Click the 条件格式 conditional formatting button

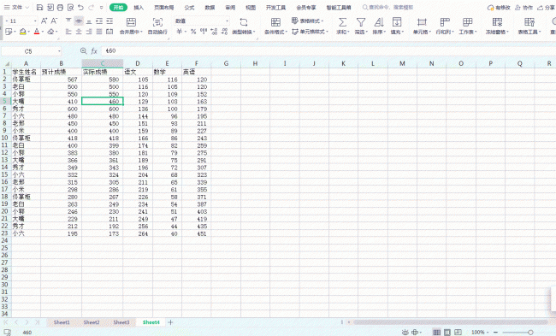(276, 26)
